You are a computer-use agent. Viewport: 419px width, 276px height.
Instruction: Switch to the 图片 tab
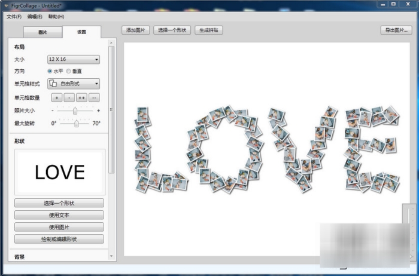point(42,32)
